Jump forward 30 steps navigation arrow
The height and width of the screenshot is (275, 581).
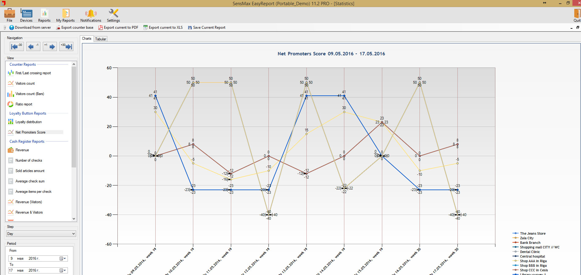pyautogui.click(x=66, y=46)
